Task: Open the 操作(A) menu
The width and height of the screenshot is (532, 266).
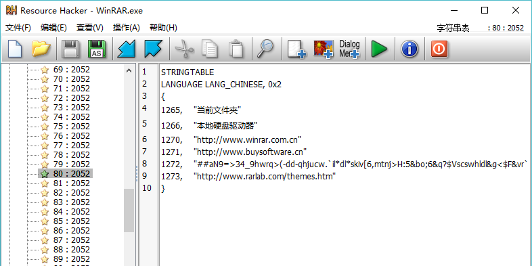Action: coord(126,28)
